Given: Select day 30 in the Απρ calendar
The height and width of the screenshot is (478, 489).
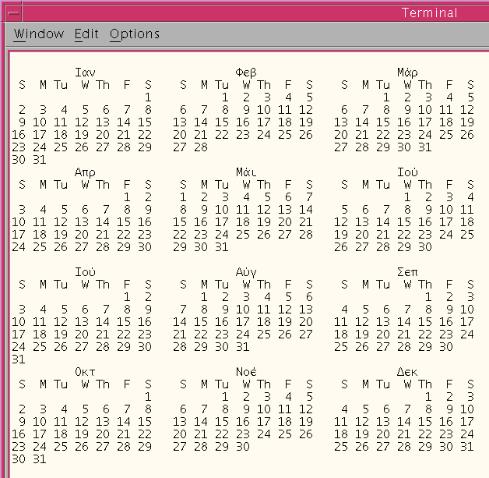Looking at the screenshot, I should [145, 247].
